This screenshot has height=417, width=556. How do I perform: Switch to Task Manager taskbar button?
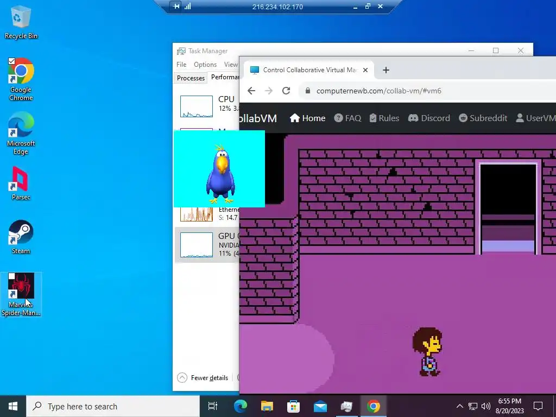[346, 406]
